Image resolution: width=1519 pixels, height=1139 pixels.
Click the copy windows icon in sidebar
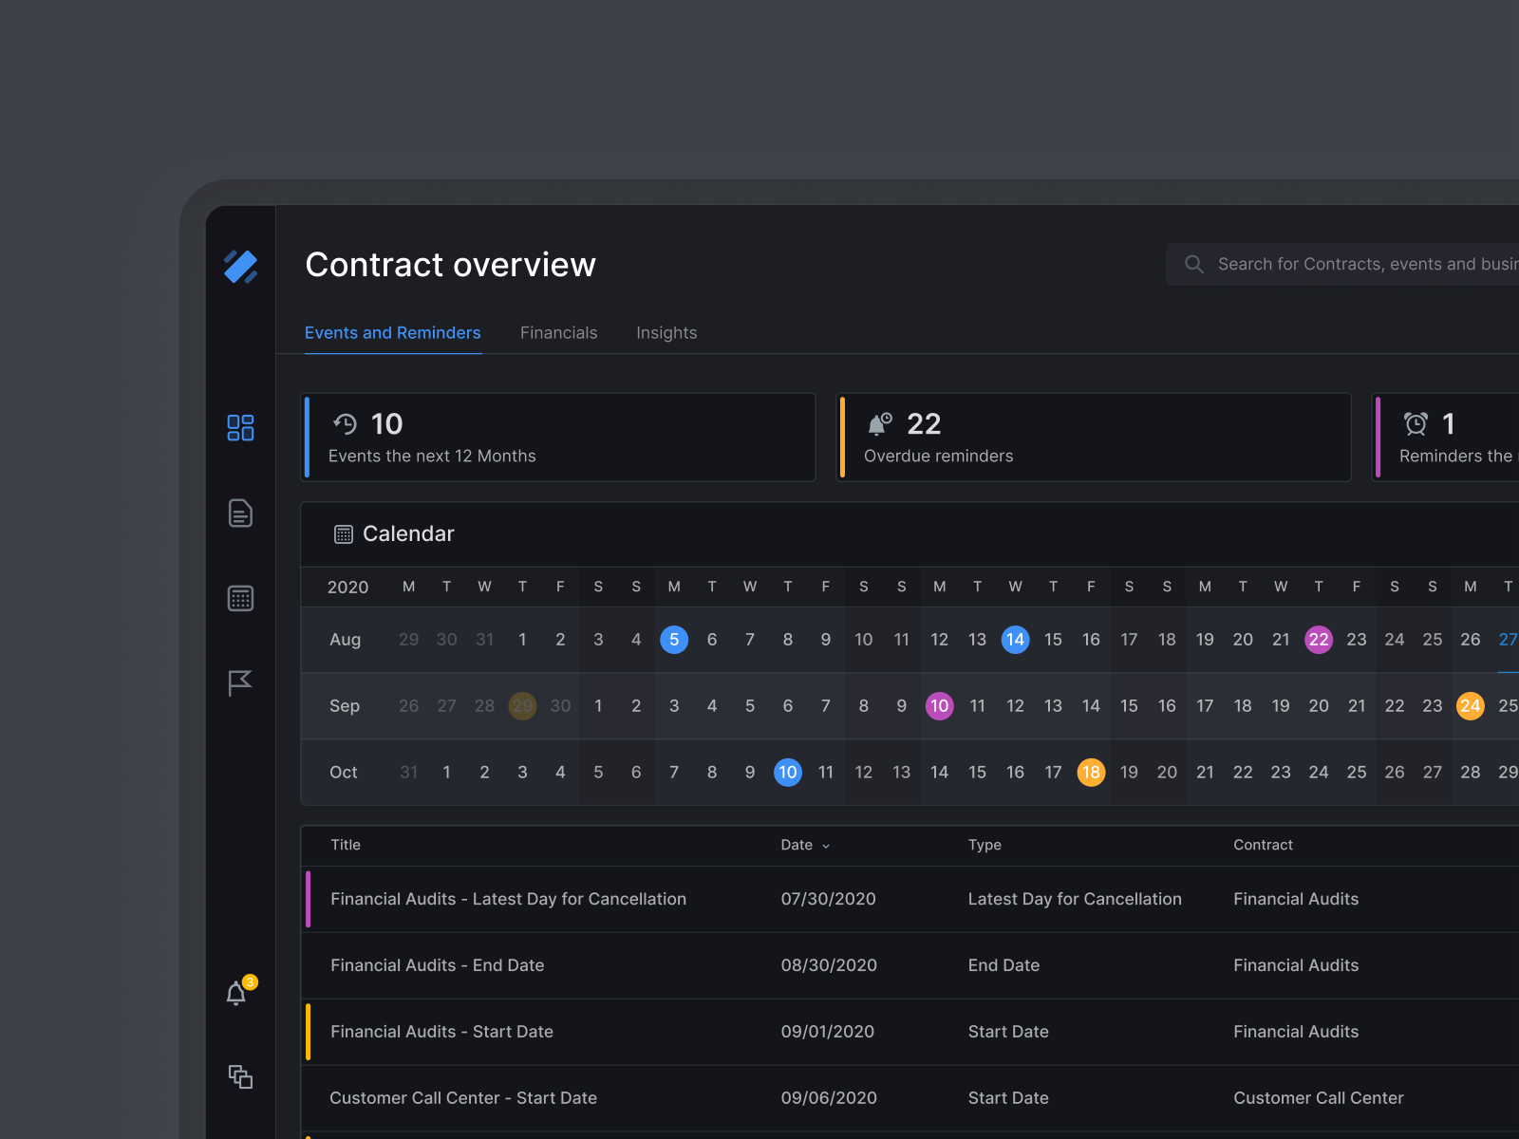(x=240, y=1076)
